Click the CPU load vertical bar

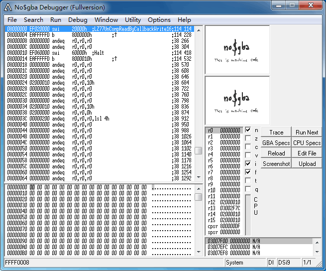click(248, 215)
